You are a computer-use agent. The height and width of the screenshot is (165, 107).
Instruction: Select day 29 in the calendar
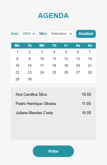click(x=17, y=79)
